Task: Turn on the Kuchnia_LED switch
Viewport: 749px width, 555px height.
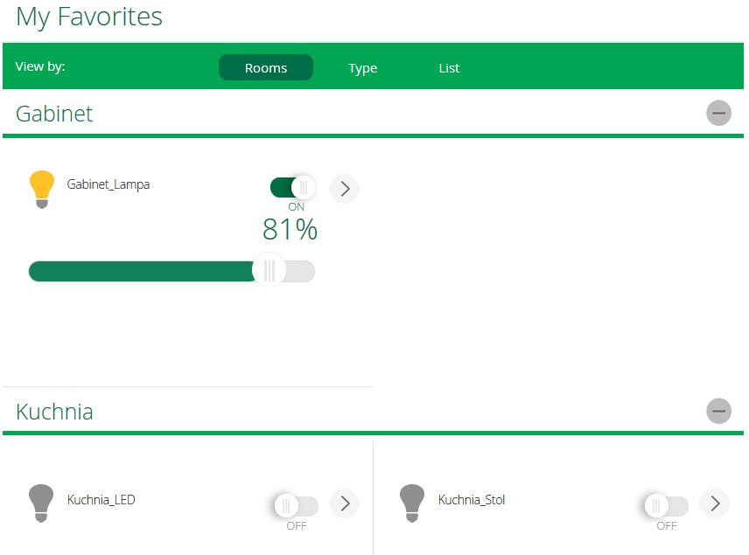Action: coord(296,506)
